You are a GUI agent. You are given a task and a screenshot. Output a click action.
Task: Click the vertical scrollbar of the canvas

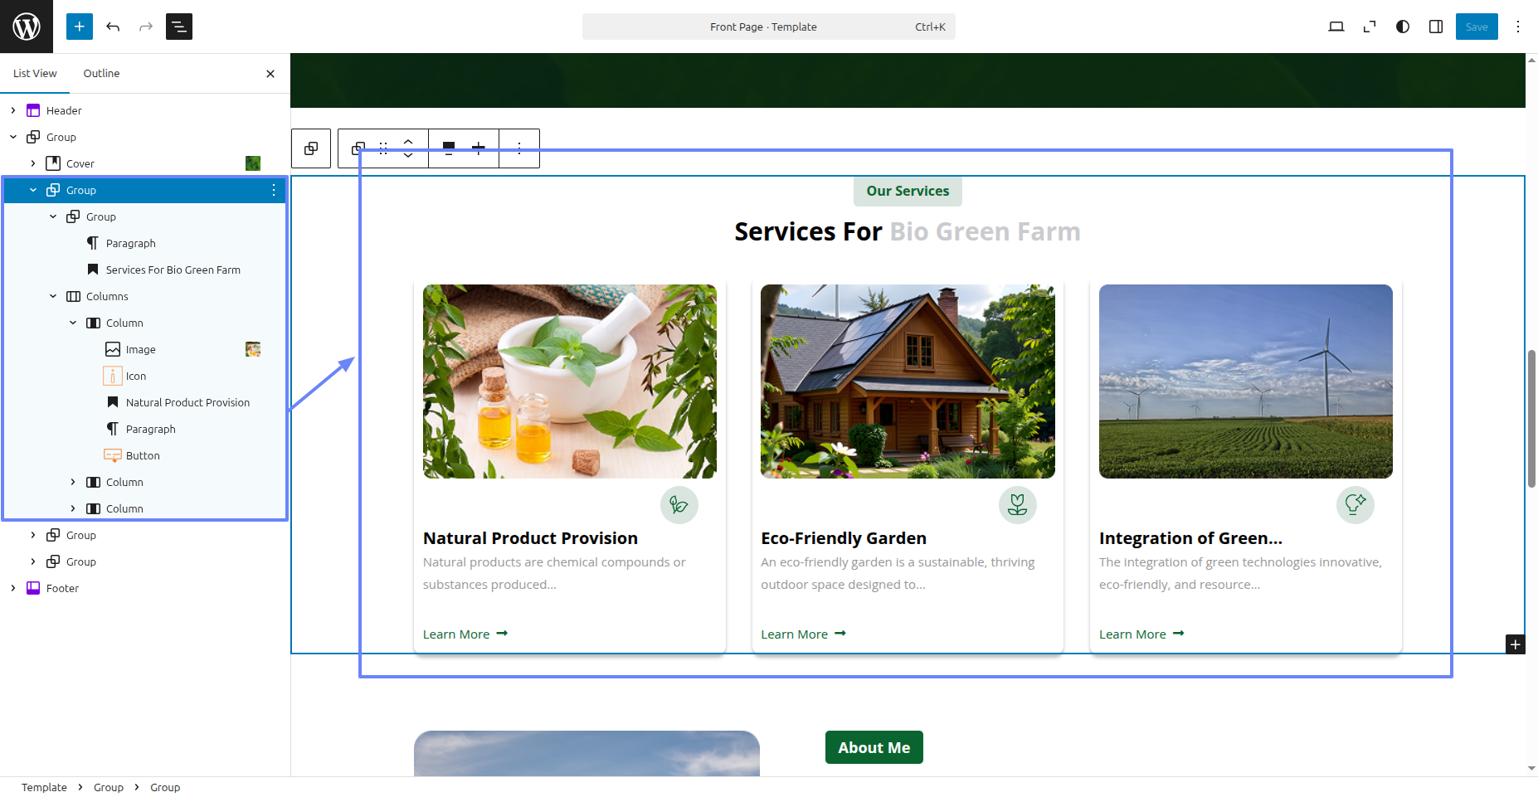click(x=1531, y=419)
